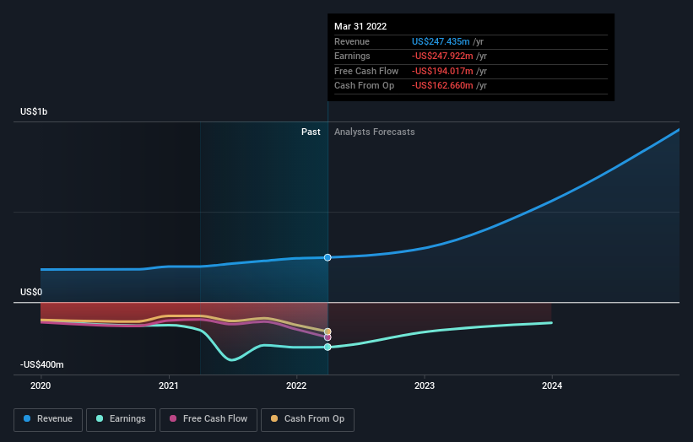The width and height of the screenshot is (693, 442).
Task: Click the 2024 x-axis label
Action: [552, 385]
